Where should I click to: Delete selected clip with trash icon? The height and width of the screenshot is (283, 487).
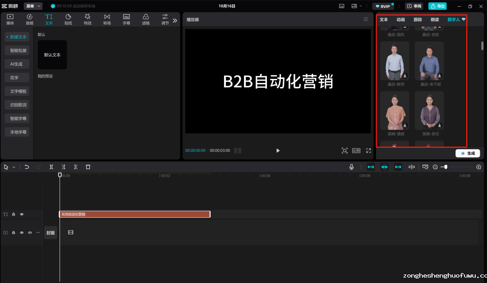pyautogui.click(x=88, y=167)
